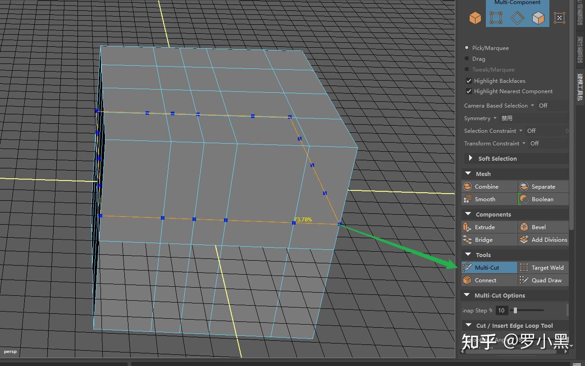Click the Add Divisions button
The height and width of the screenshot is (366, 585).
click(544, 239)
